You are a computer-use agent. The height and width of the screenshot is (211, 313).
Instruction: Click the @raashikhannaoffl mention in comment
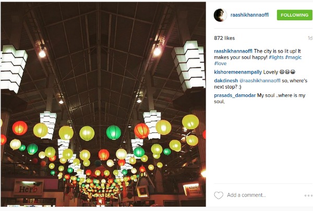click(x=260, y=81)
